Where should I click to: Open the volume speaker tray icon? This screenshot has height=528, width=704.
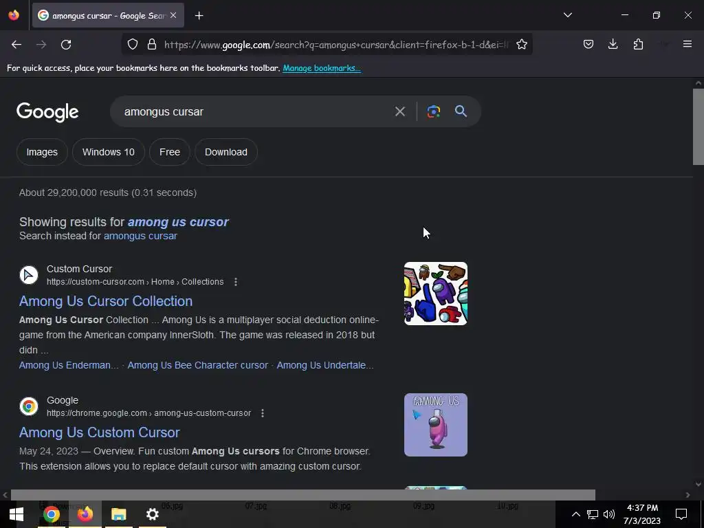click(609, 514)
